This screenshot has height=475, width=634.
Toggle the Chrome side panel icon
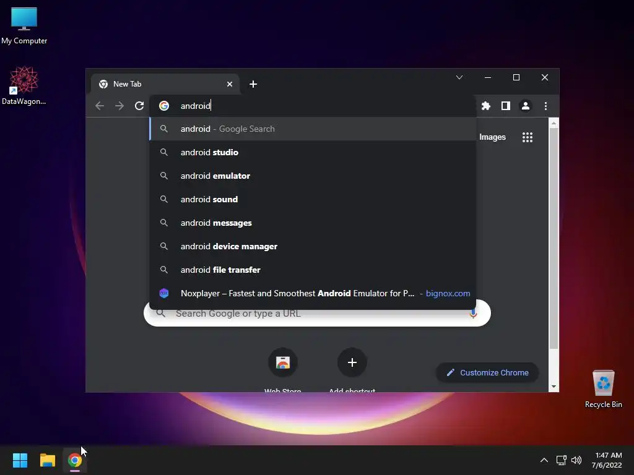(x=505, y=106)
